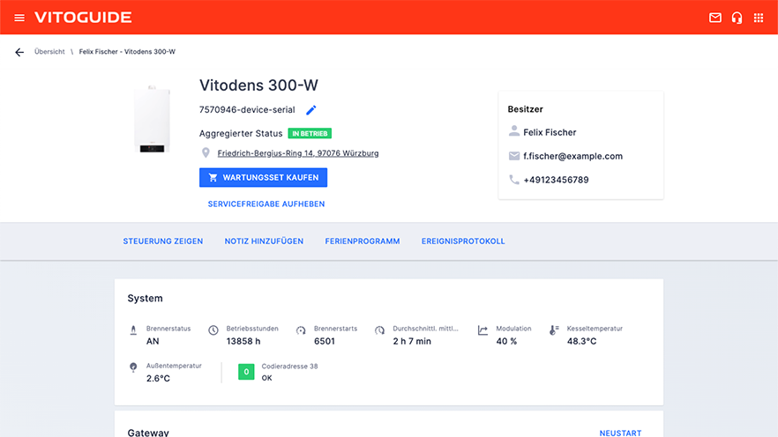Click the Außentemperatur icon
This screenshot has width=778, height=437.
(x=133, y=367)
